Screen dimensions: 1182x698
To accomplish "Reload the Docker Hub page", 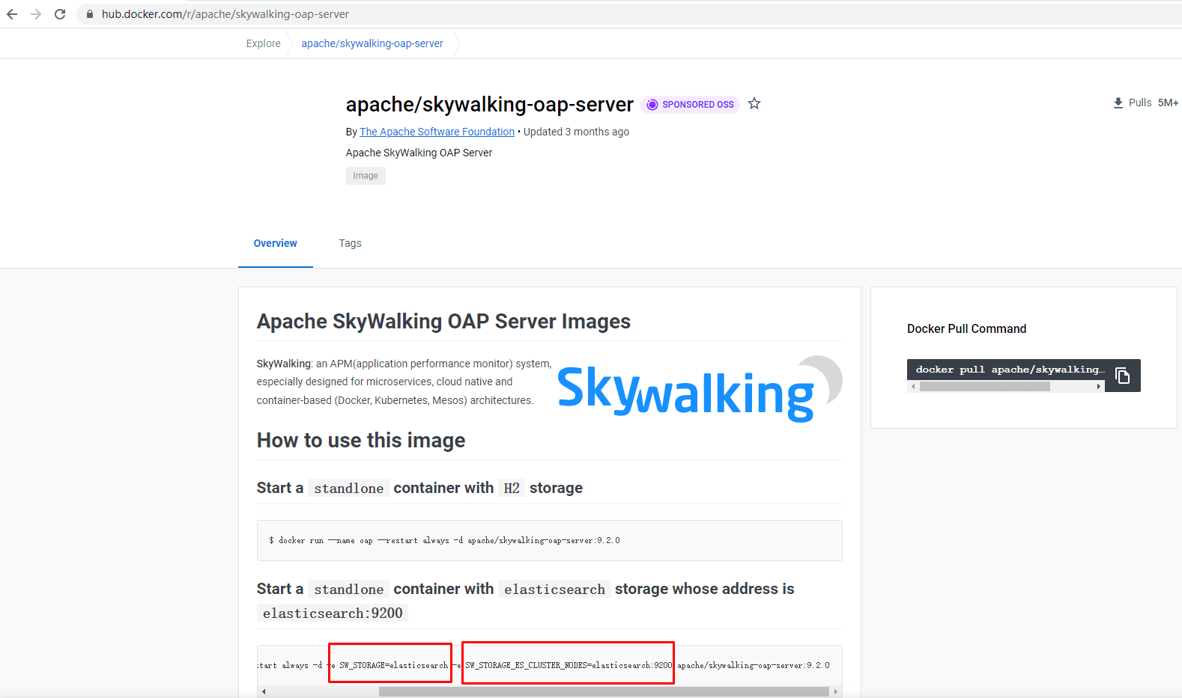I will pyautogui.click(x=60, y=14).
